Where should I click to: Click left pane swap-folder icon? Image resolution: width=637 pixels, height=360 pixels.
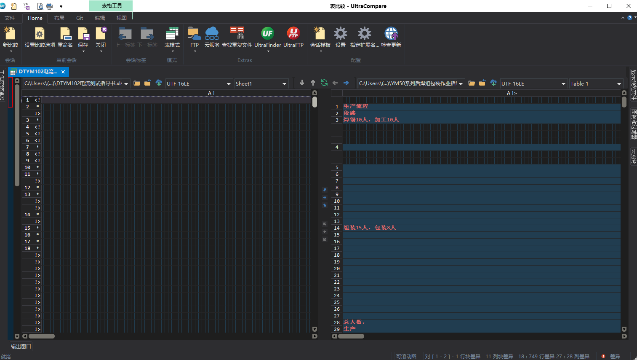coord(148,83)
